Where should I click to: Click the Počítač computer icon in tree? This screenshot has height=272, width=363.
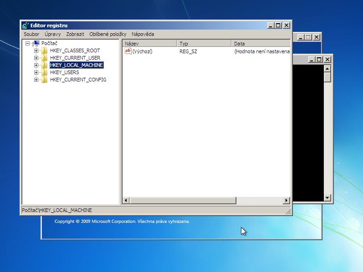click(x=36, y=43)
